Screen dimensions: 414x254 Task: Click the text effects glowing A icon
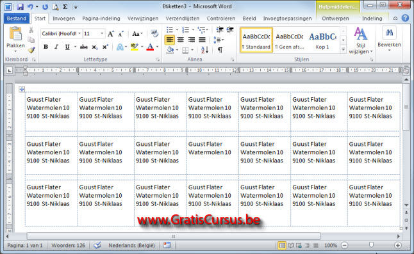point(120,47)
